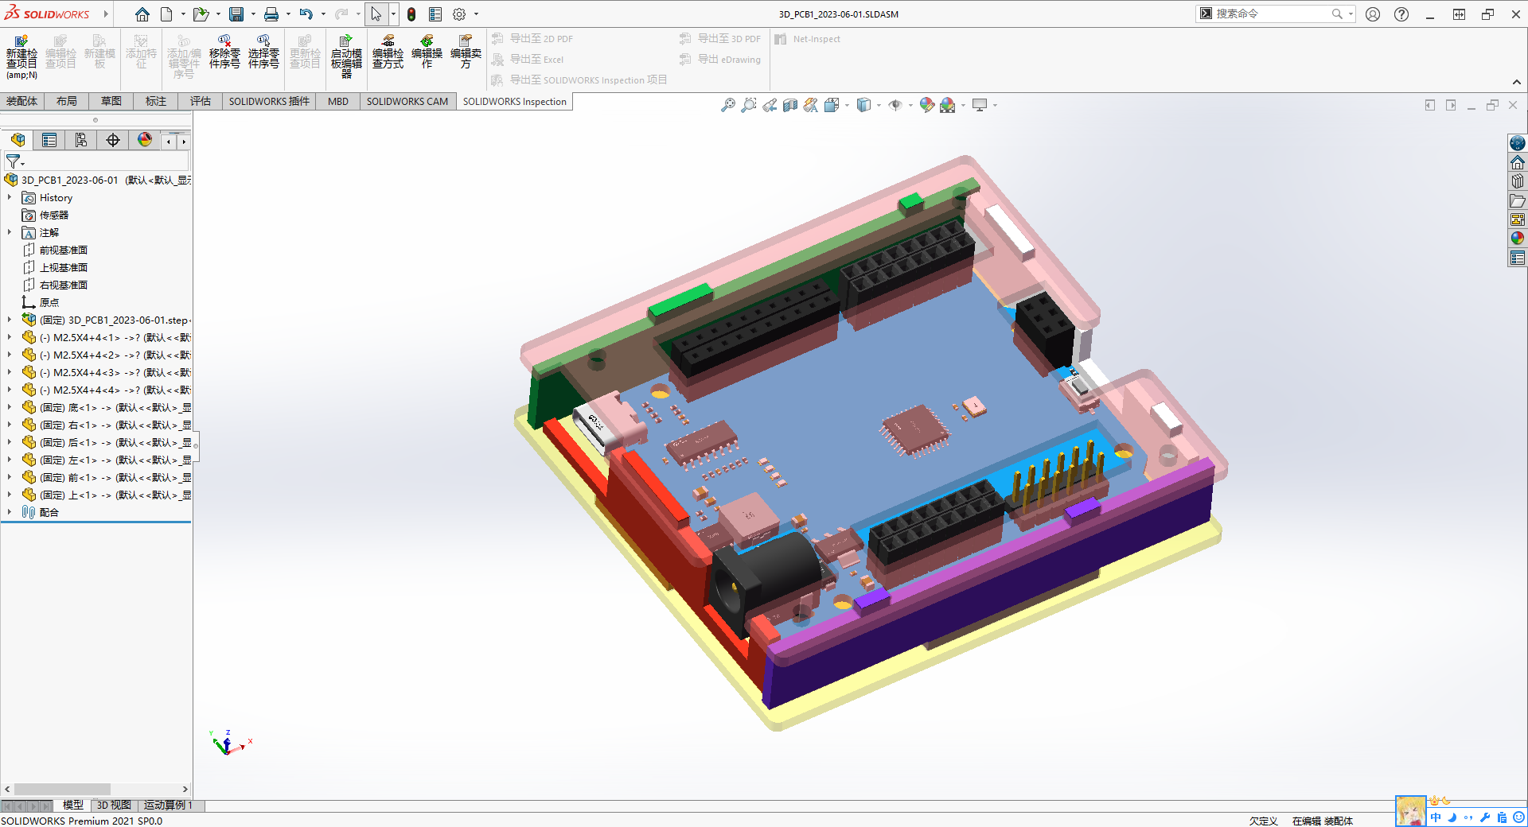
Task: Click the Select cursor tool
Action: pos(376,14)
